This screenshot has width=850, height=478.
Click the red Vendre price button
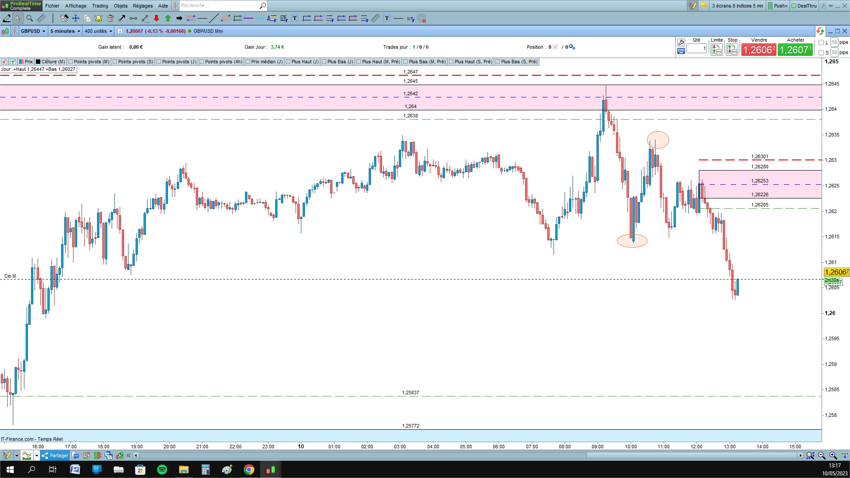(759, 50)
